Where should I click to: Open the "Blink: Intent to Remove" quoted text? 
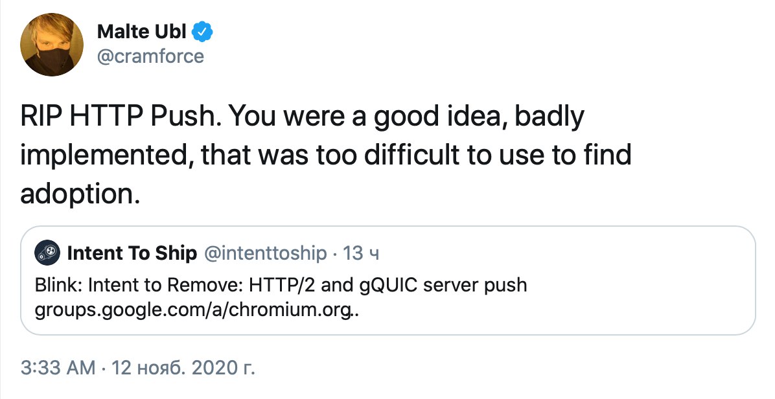(139, 285)
